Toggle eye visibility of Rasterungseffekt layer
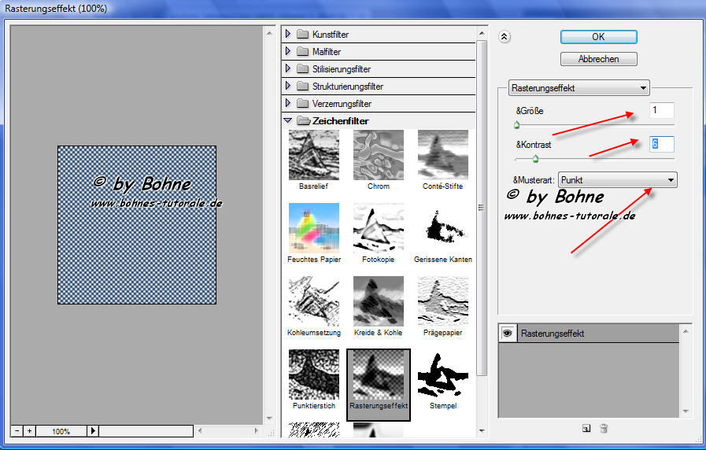The width and height of the screenshot is (706, 450). click(x=508, y=334)
